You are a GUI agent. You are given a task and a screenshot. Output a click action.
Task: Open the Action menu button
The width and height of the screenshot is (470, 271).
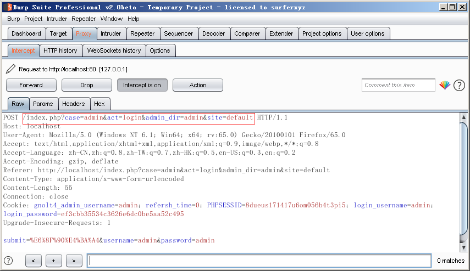click(x=198, y=85)
